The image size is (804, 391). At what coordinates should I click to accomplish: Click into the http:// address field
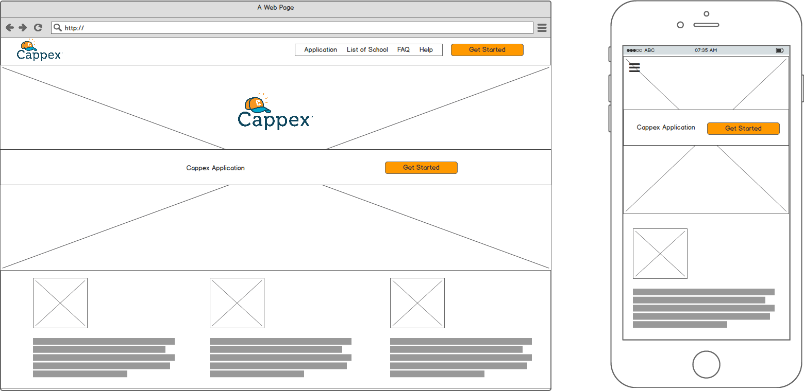pos(292,28)
